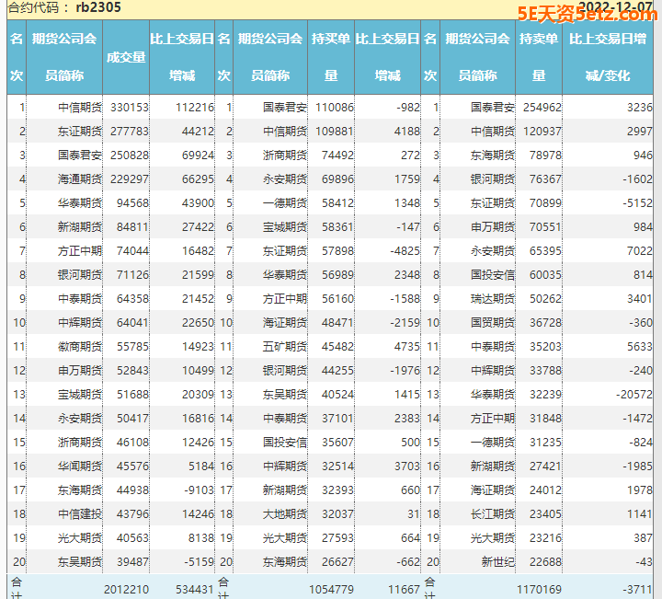Select 瑞达期货 in the short ranking
The width and height of the screenshot is (662, 599).
tap(493, 299)
